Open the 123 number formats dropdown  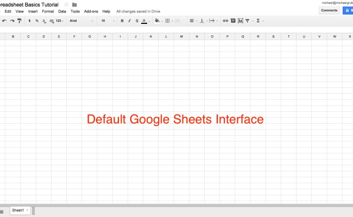click(60, 21)
